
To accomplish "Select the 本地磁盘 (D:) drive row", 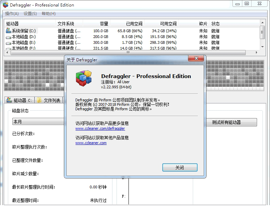I will point(132,37).
